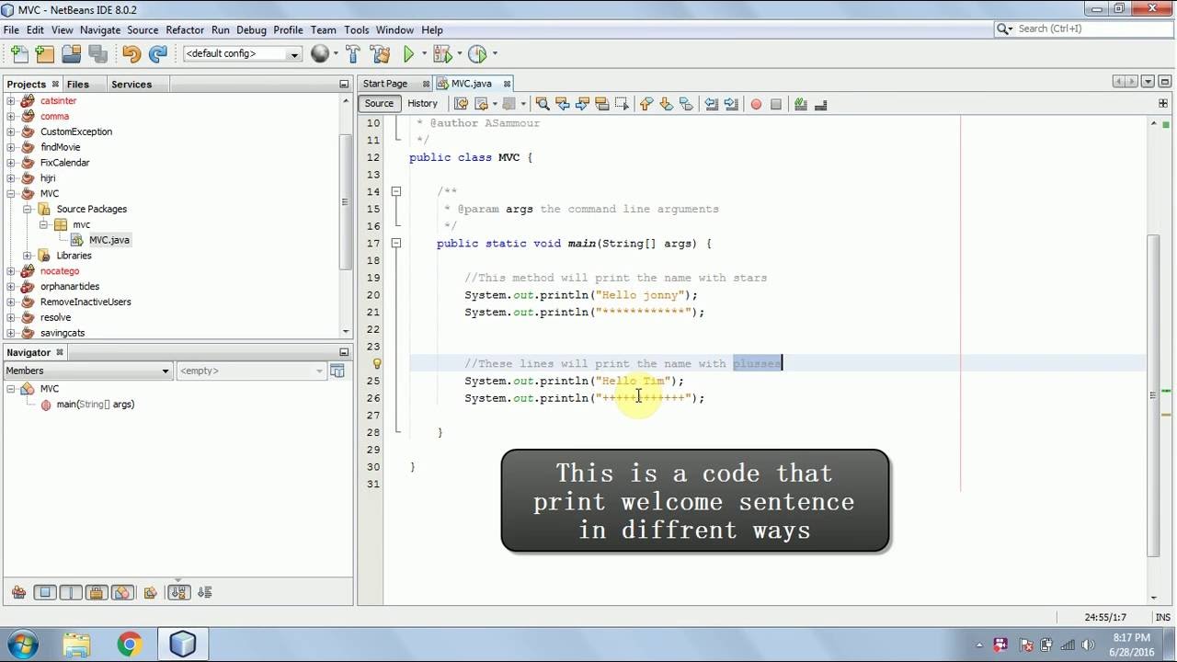
Task: Click the Find Selection magnifier icon
Action: click(x=543, y=104)
